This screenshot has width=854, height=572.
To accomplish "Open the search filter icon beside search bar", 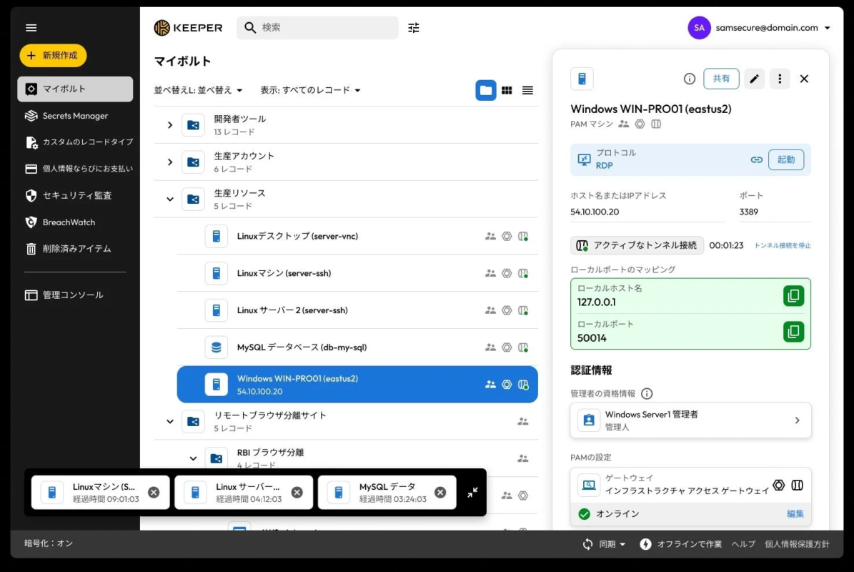I will click(x=413, y=27).
